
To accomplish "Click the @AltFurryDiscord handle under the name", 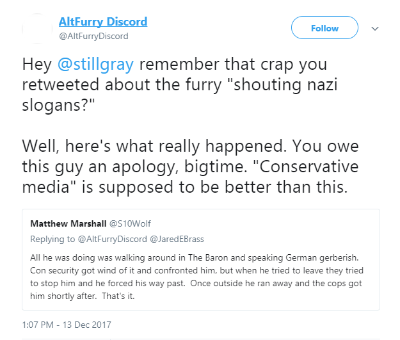I will point(93,36).
